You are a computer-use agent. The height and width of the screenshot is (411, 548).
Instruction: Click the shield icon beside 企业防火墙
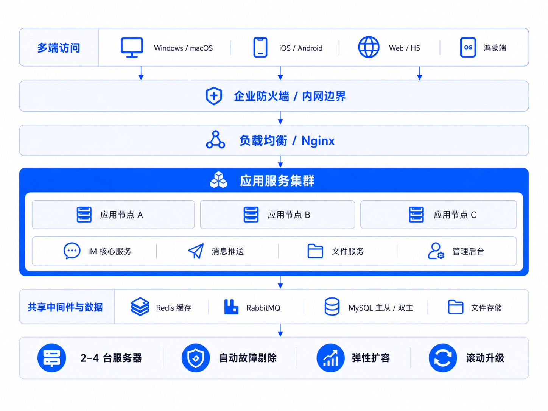click(214, 96)
